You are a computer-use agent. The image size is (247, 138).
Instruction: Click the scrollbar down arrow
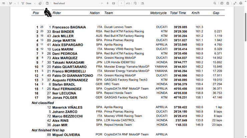[x=245, y=137]
